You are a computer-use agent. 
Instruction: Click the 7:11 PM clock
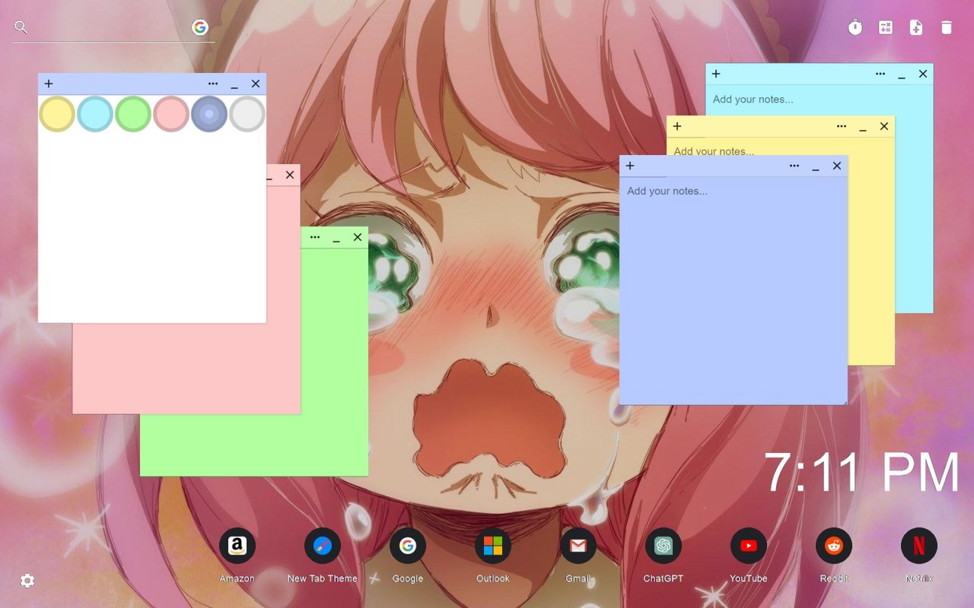pyautogui.click(x=862, y=473)
